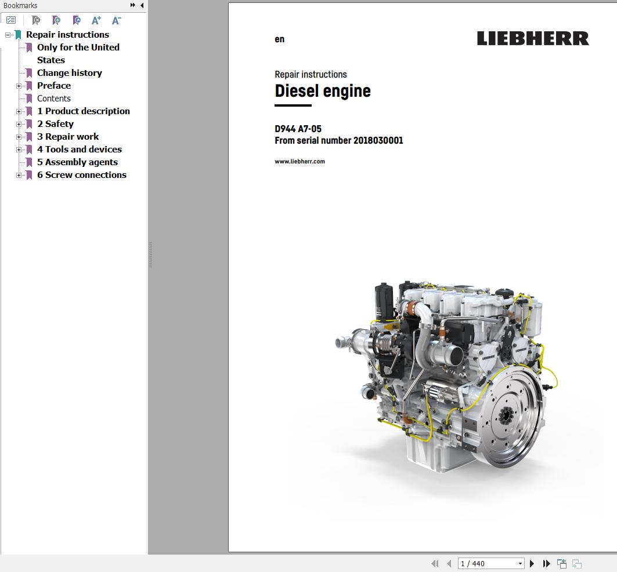The image size is (617, 572).
Task: Click the bookmark icon beside 2 Safety
Action: [29, 124]
